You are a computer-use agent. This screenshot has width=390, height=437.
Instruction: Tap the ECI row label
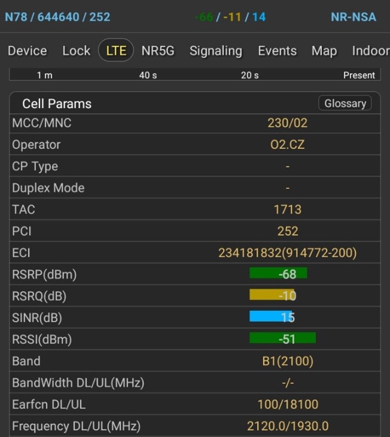pyautogui.click(x=21, y=253)
